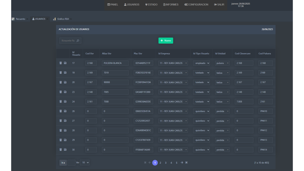The image size is (304, 171).
Task: Open the INFORMES menu
Action: tap(171, 4)
